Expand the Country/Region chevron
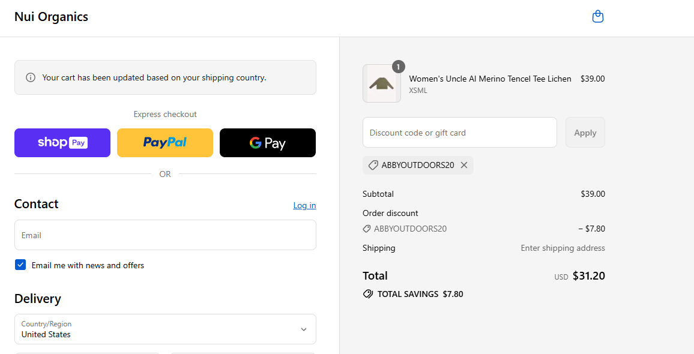The width and height of the screenshot is (694, 354). point(304,329)
